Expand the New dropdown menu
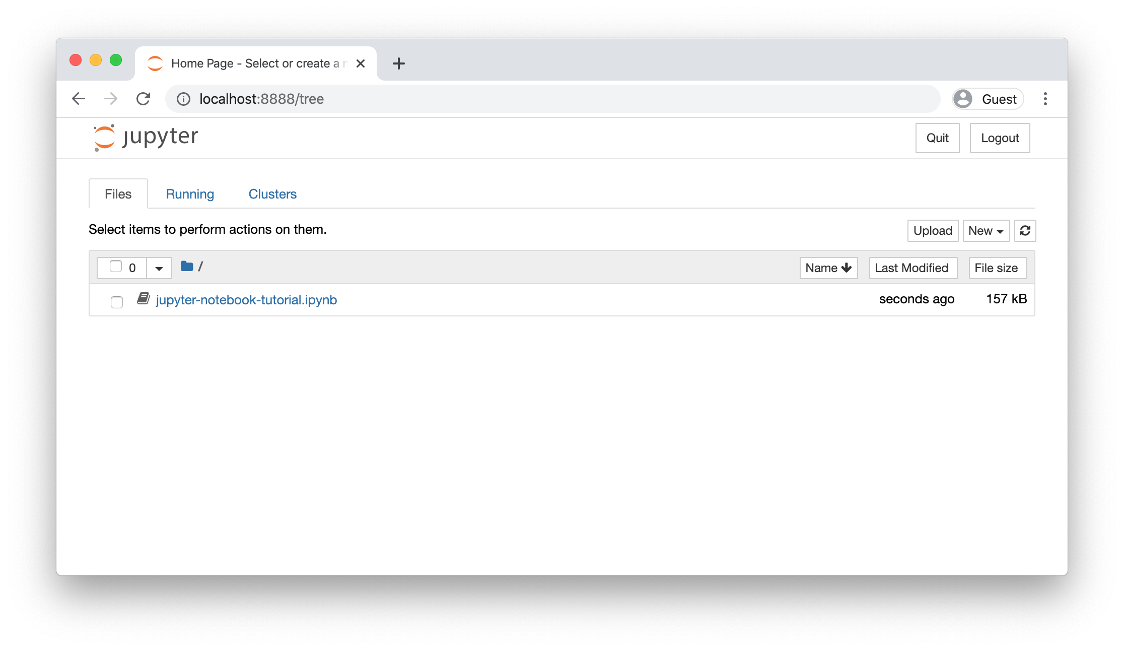The height and width of the screenshot is (650, 1124). [986, 230]
